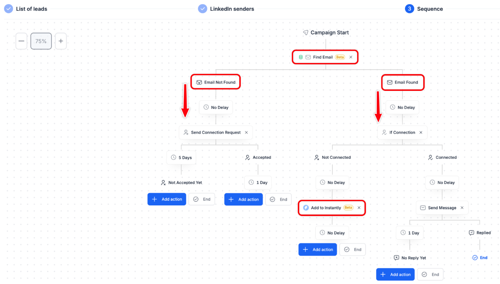Remove the If Connection condition
The width and height of the screenshot is (500, 284).
click(x=421, y=132)
